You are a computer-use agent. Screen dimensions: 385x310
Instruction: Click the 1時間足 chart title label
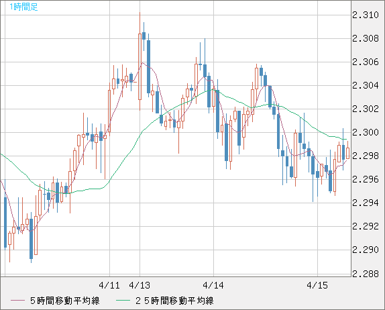click(x=23, y=7)
